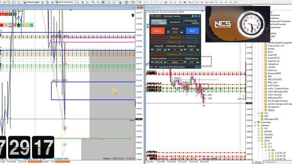Click the auto scroll chart icon

click(x=109, y=2)
